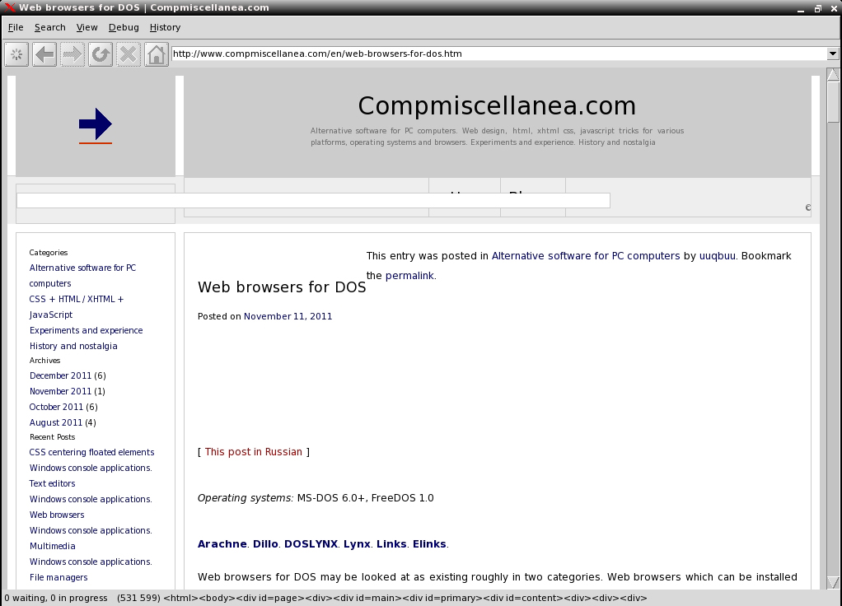Click the blue arrow site logo
842x606 pixels.
pyautogui.click(x=96, y=124)
